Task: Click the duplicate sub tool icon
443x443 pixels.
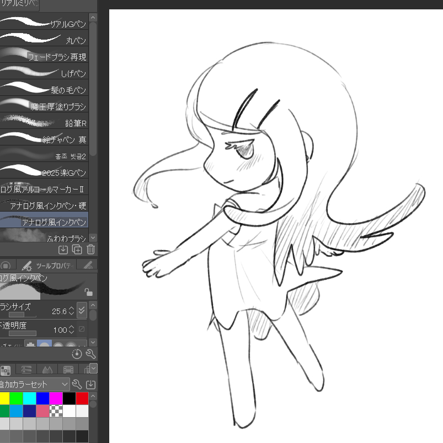Action: pos(77,250)
